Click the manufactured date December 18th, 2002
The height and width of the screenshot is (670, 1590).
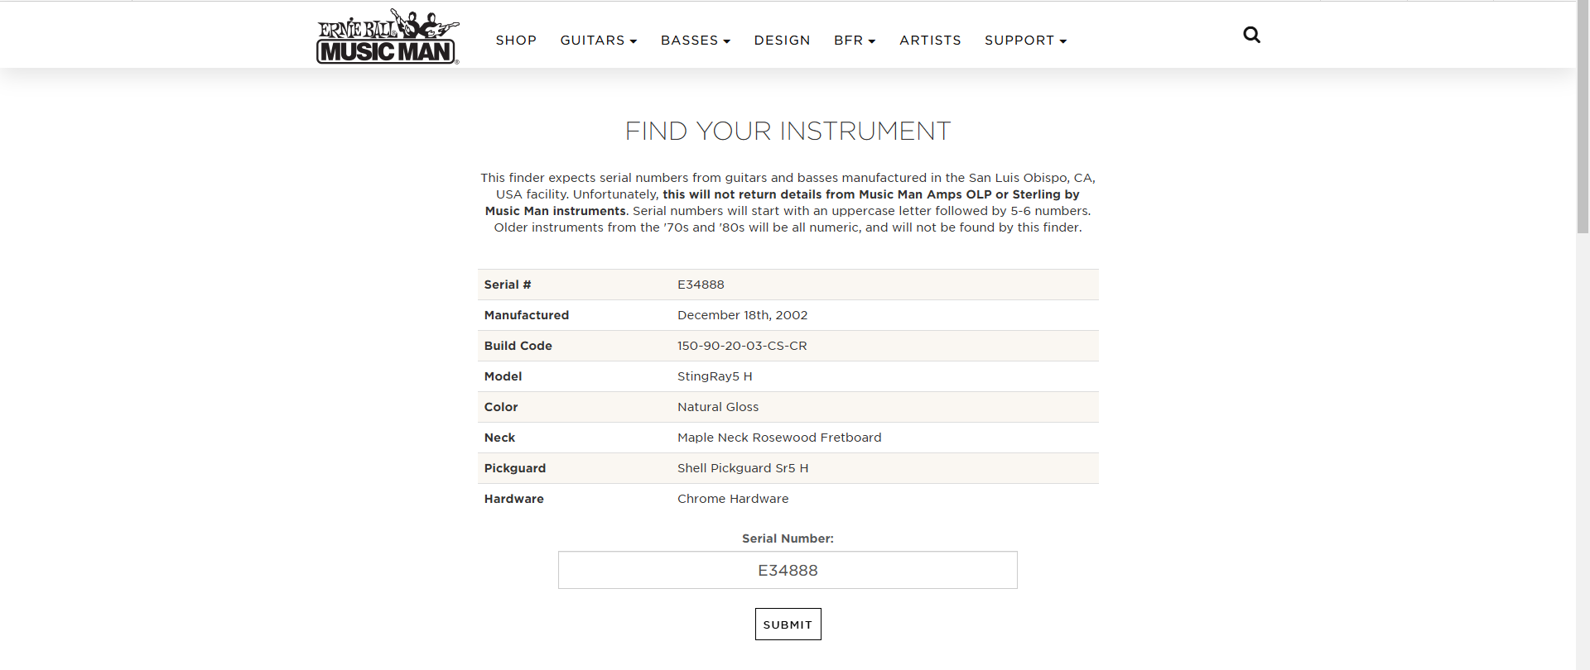[x=742, y=315]
